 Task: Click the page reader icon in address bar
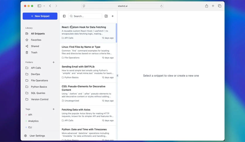pyautogui.click(x=84, y=6)
